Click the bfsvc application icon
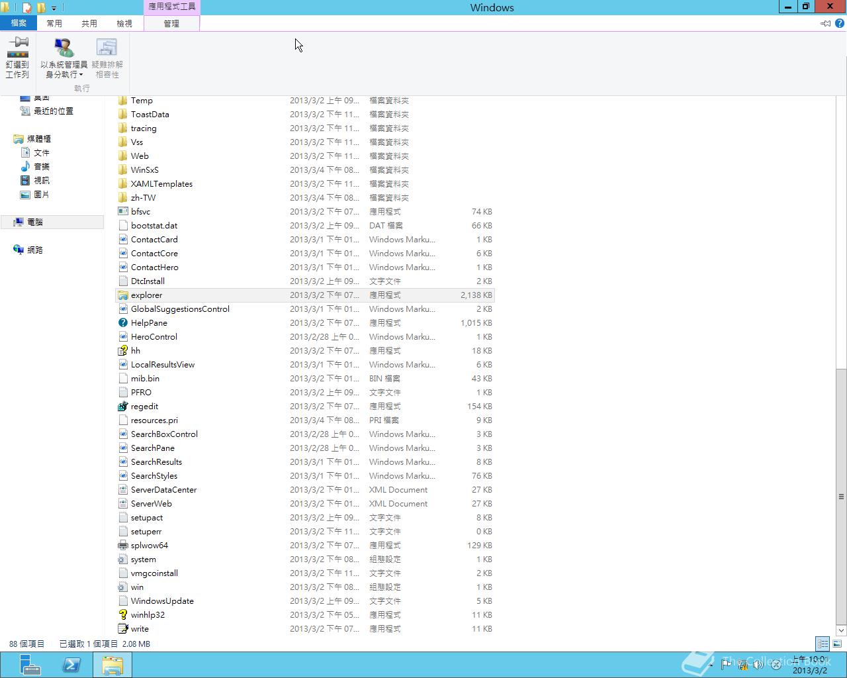This screenshot has height=678, width=847. [x=122, y=211]
